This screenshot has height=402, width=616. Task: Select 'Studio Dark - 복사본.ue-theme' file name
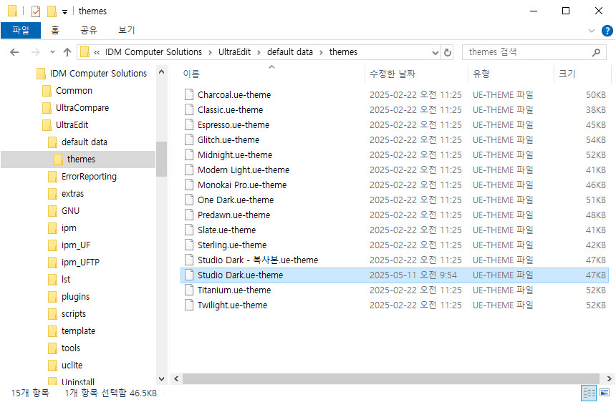258,260
